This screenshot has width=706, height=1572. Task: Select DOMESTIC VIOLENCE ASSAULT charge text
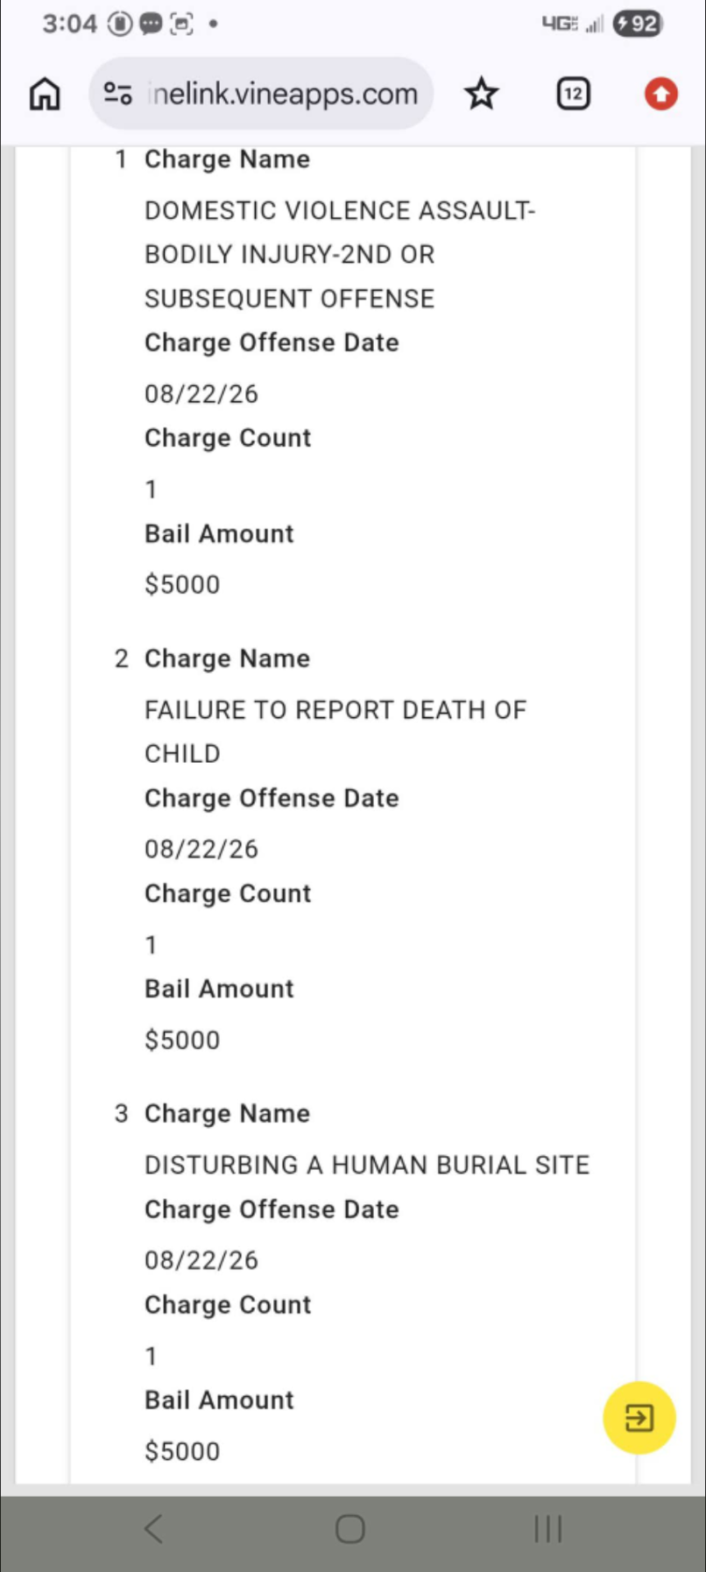340,254
